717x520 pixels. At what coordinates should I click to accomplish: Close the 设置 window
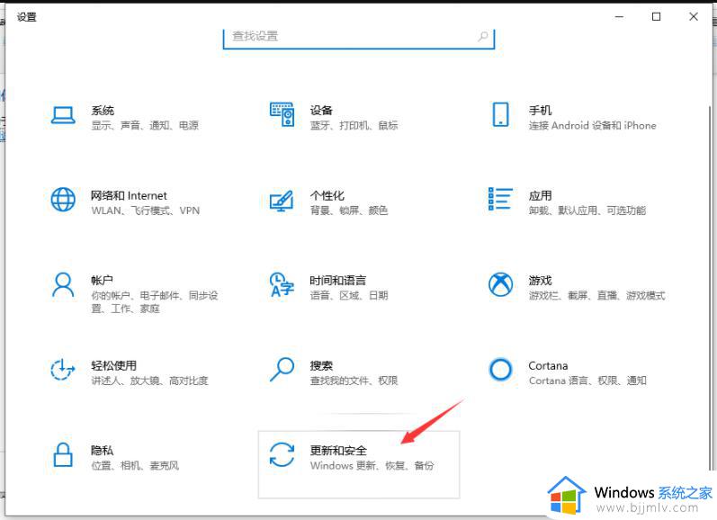(694, 16)
